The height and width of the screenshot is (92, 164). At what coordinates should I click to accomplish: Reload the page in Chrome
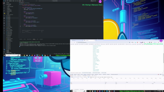pyautogui.click(x=75, y=42)
